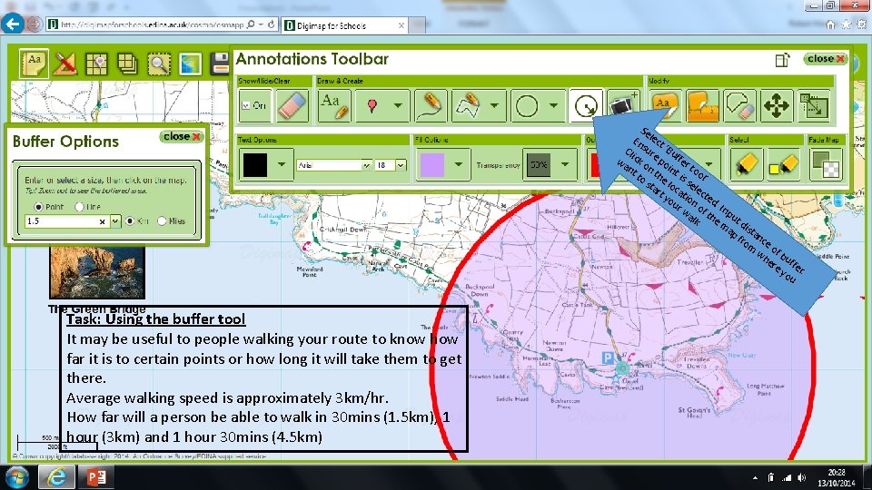Select the draw circle tool

(x=527, y=105)
